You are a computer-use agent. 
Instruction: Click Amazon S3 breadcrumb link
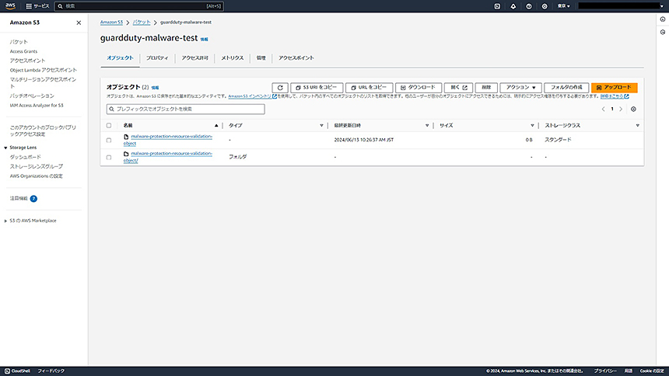111,23
